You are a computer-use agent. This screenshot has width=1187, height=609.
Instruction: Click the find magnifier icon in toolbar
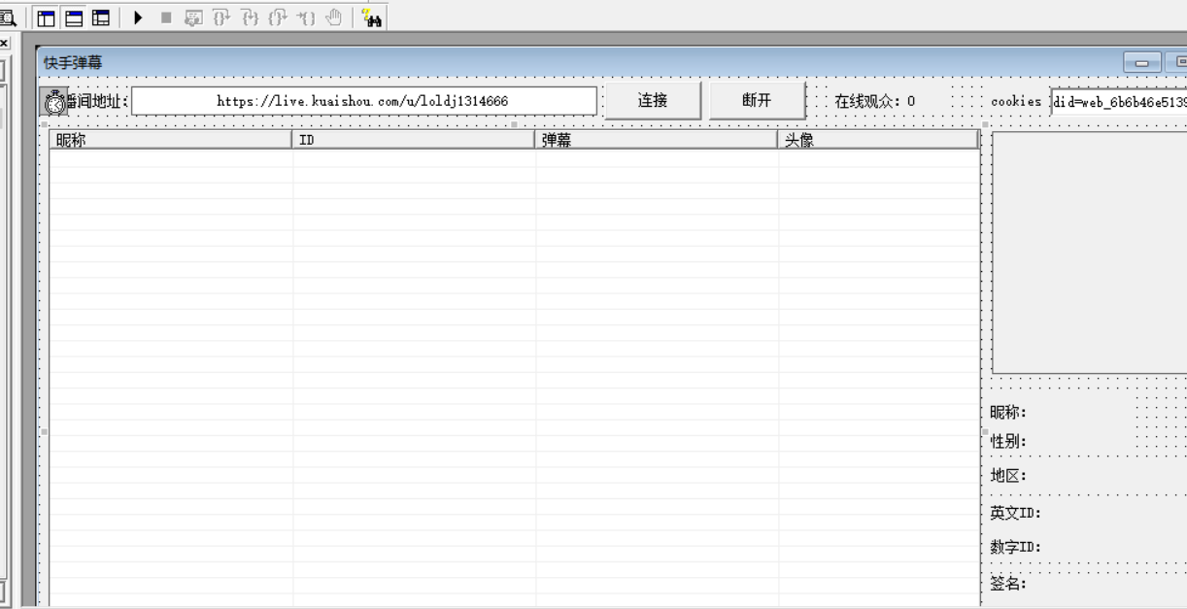click(x=8, y=17)
